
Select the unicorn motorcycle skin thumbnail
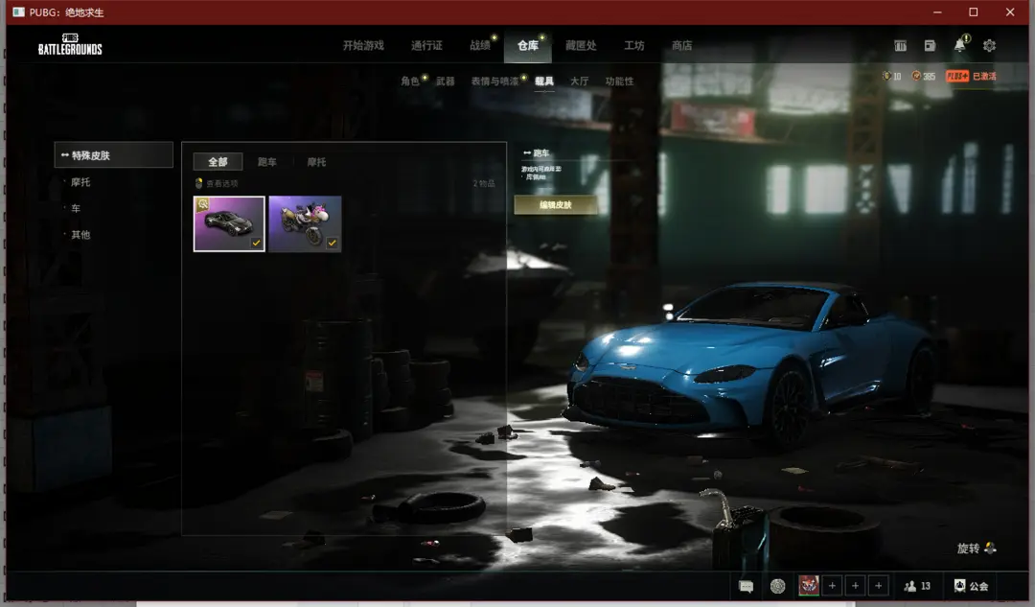(305, 224)
